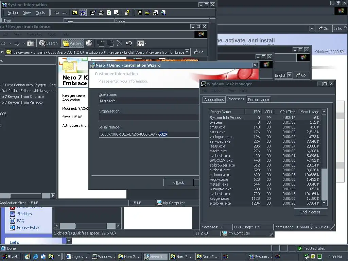The image size is (348, 261).
Task: Select msiexec.exe in the process list
Action: click(x=265, y=175)
